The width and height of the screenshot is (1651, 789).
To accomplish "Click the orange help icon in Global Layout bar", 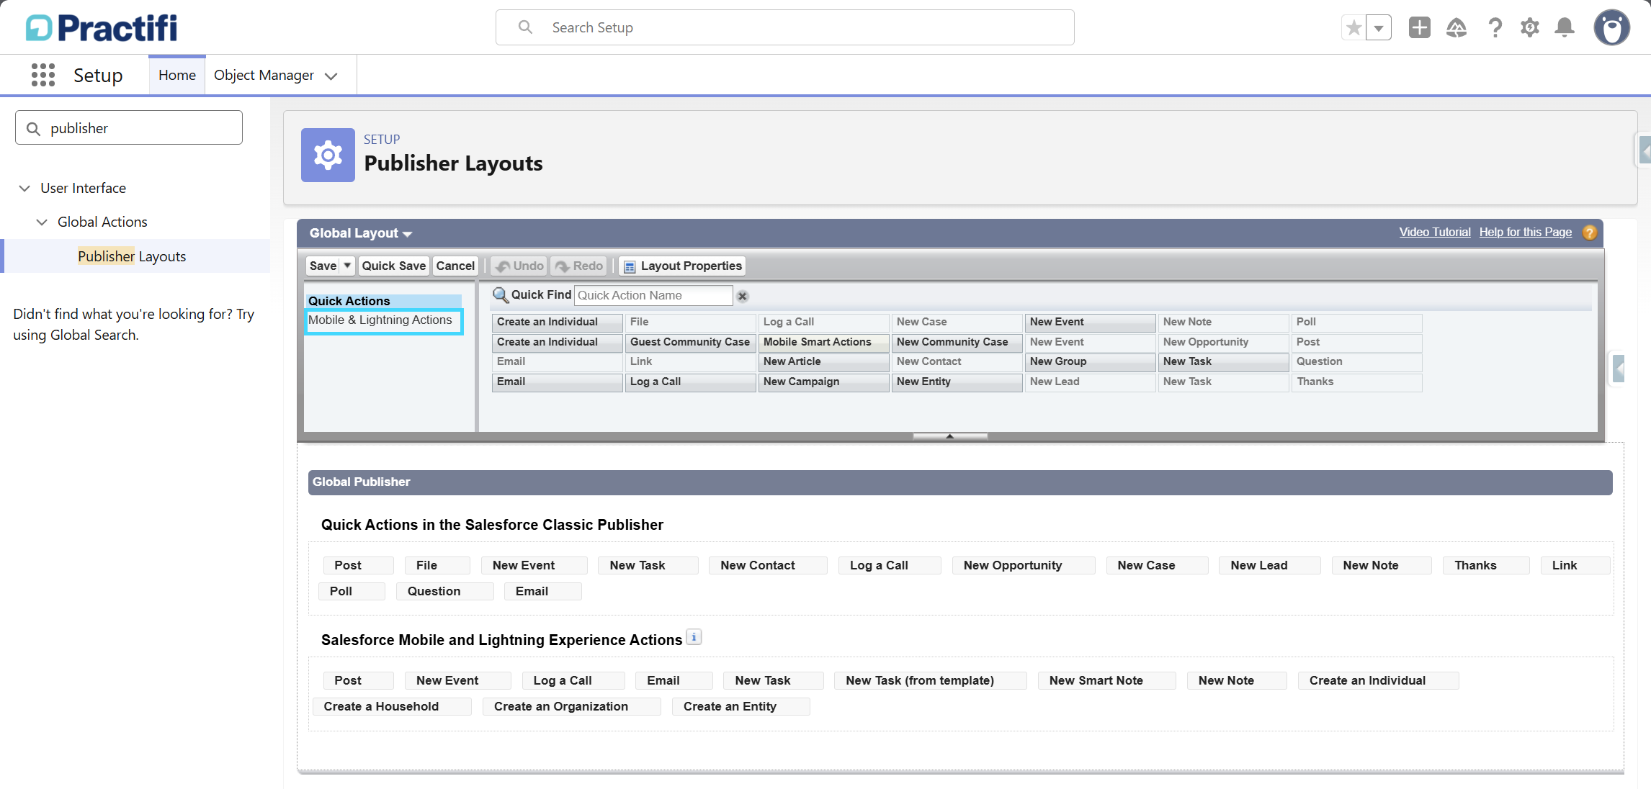I will pos(1589,233).
